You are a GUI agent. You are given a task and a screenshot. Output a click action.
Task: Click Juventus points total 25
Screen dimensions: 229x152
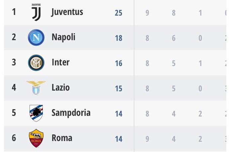click(x=118, y=13)
